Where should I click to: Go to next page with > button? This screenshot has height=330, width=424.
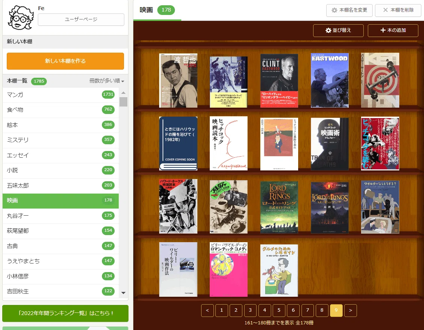[x=351, y=310]
